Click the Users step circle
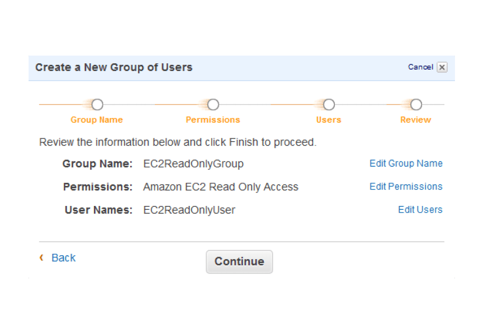 [329, 104]
